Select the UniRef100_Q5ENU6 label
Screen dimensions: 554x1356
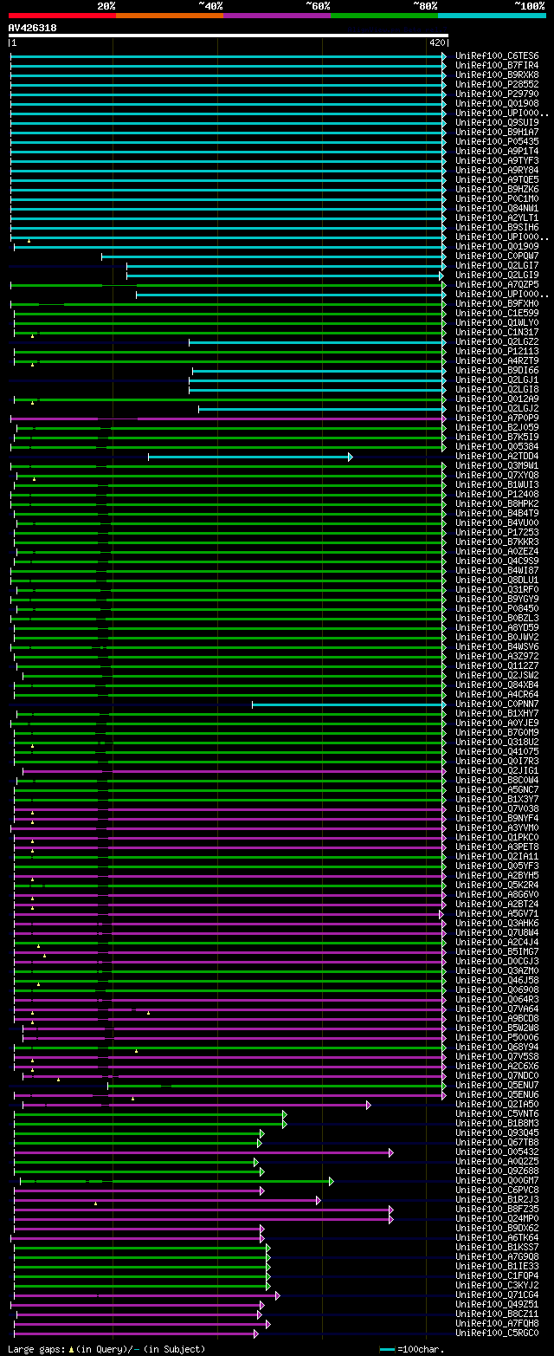(496, 1094)
